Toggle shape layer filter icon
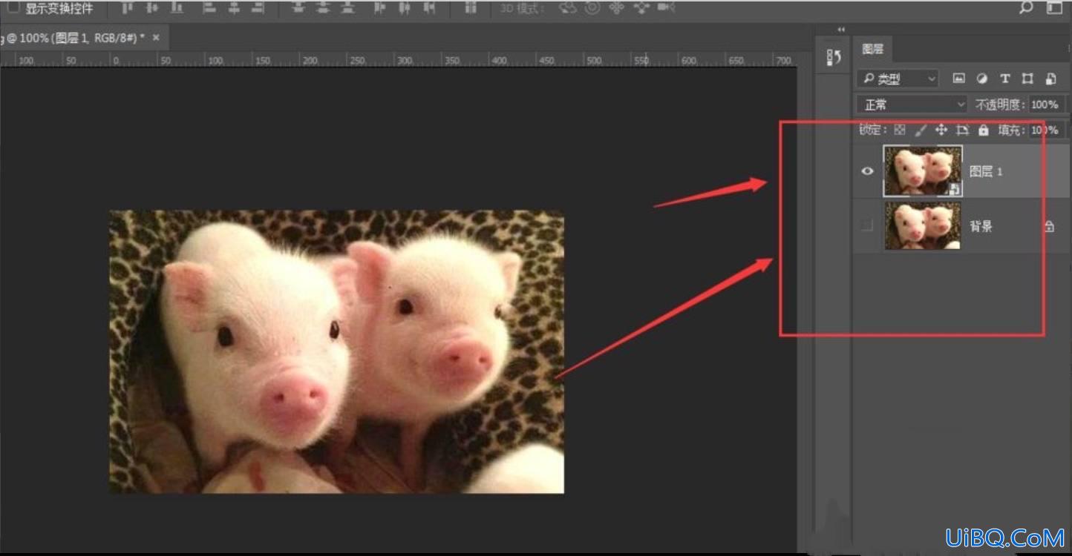 point(1028,79)
